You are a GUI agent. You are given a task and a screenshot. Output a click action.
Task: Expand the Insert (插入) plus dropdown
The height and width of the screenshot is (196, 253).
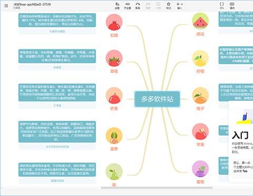180,6
